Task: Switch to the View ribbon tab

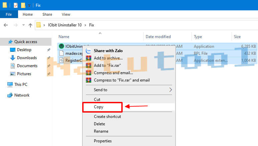Action: point(66,14)
